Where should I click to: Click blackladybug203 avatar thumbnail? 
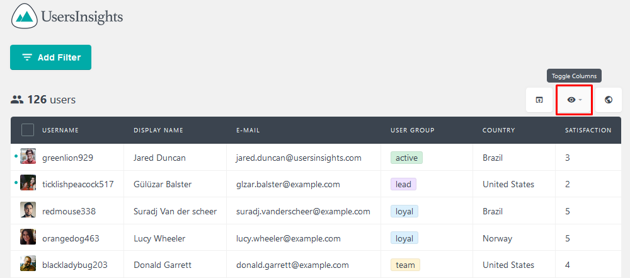click(28, 264)
